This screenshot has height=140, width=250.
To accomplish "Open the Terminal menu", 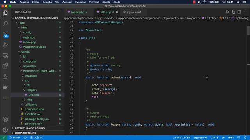I will coord(94,2).
